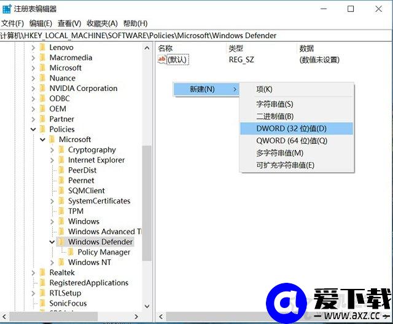Click the 新建(N) context menu item
Viewport: 393px width, 324px height.
206,89
